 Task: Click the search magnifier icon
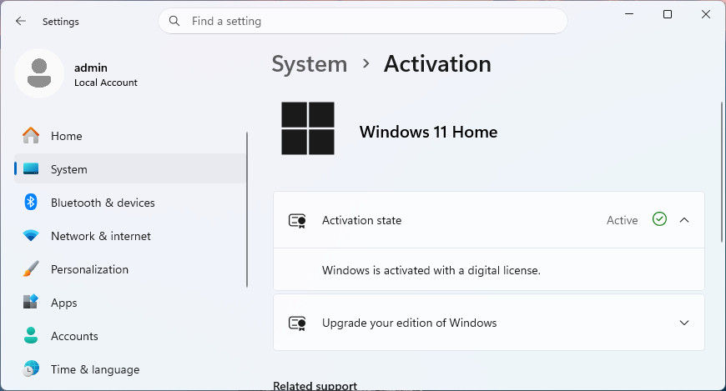click(174, 21)
